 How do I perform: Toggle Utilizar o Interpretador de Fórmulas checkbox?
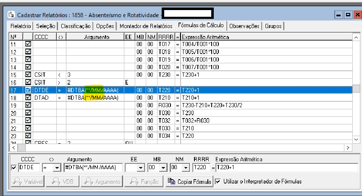[x=218, y=181]
